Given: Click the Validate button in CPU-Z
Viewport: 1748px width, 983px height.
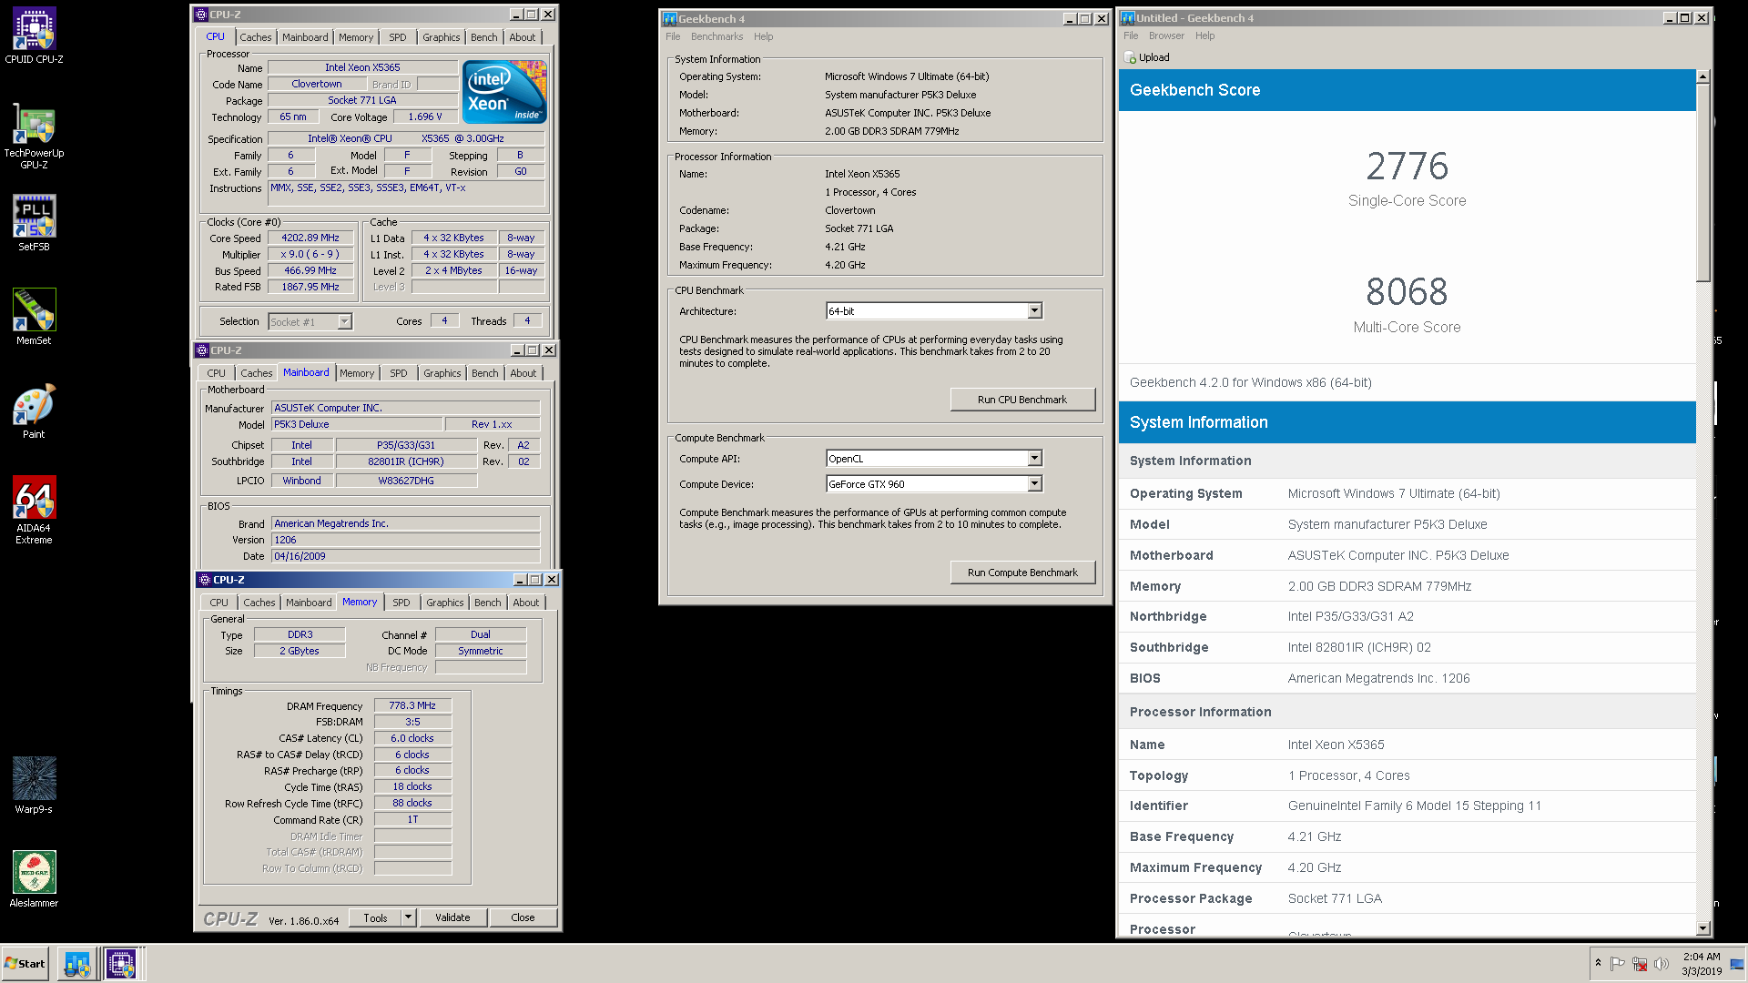Looking at the screenshot, I should (452, 917).
